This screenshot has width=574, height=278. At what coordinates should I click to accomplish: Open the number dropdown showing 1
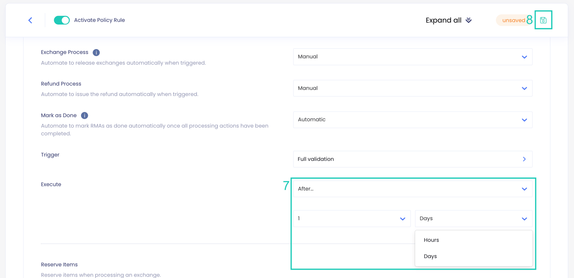[x=352, y=219]
